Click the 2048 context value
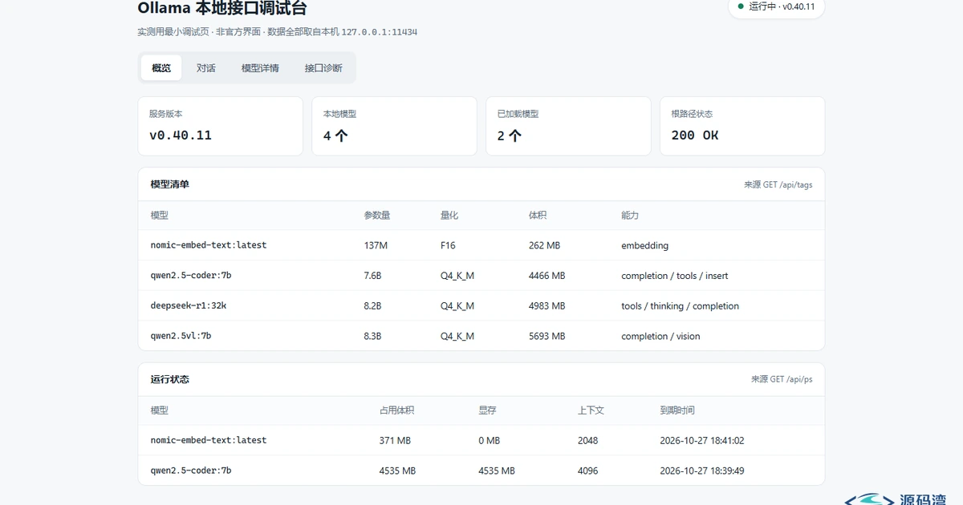Screen dimensions: 963x505 [x=587, y=440]
